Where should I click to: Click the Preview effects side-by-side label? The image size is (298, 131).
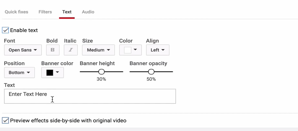pos(68,121)
